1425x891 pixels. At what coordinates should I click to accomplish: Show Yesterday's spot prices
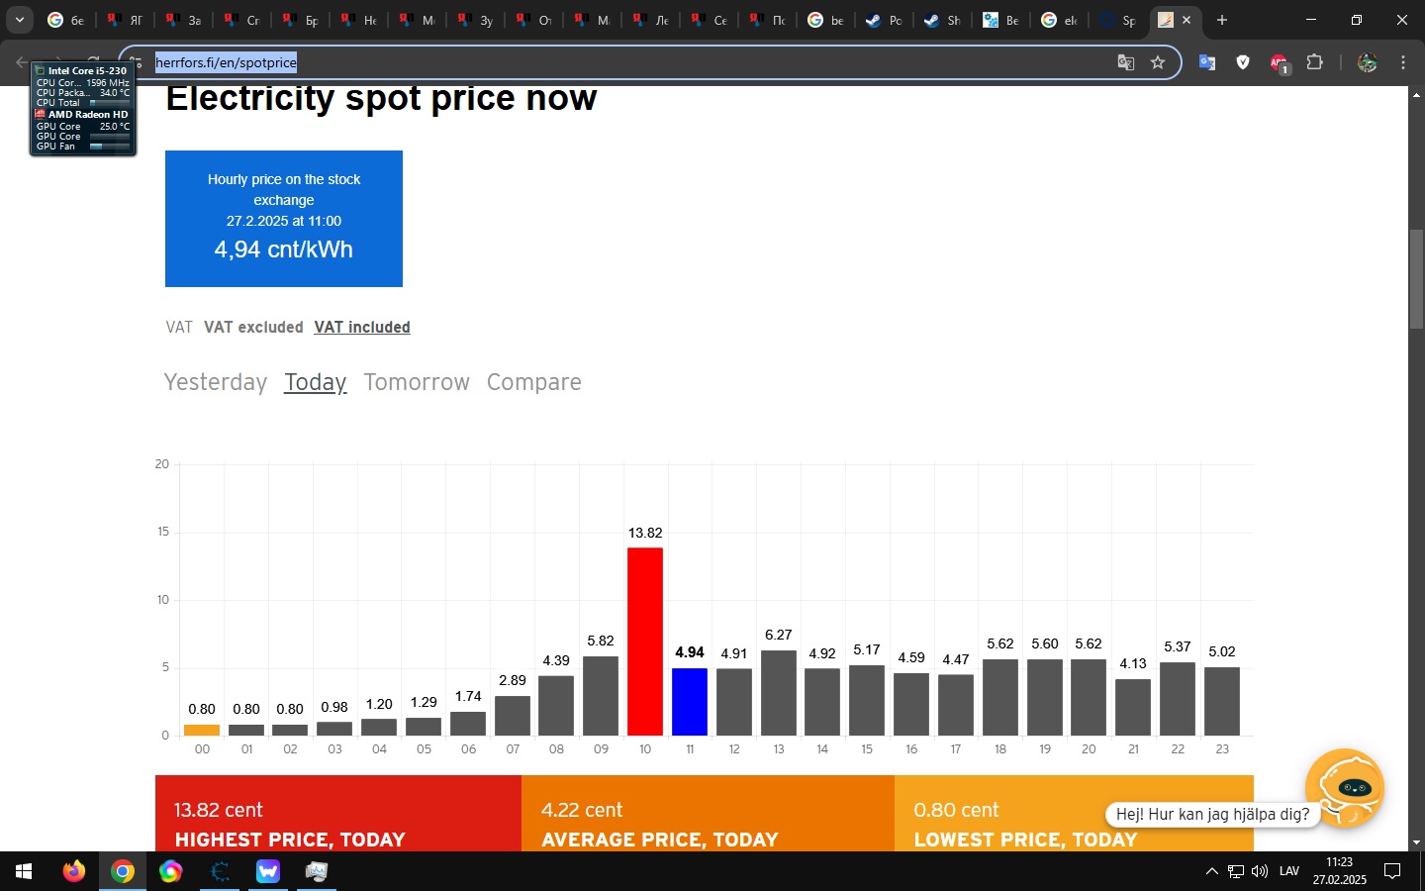coord(216,382)
